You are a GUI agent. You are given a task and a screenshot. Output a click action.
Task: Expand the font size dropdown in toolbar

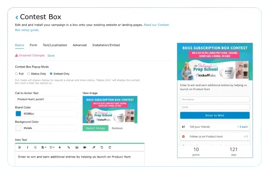pos(52,147)
